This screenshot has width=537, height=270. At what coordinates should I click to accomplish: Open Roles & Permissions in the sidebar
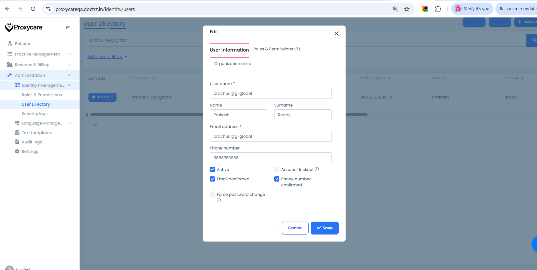pyautogui.click(x=42, y=95)
